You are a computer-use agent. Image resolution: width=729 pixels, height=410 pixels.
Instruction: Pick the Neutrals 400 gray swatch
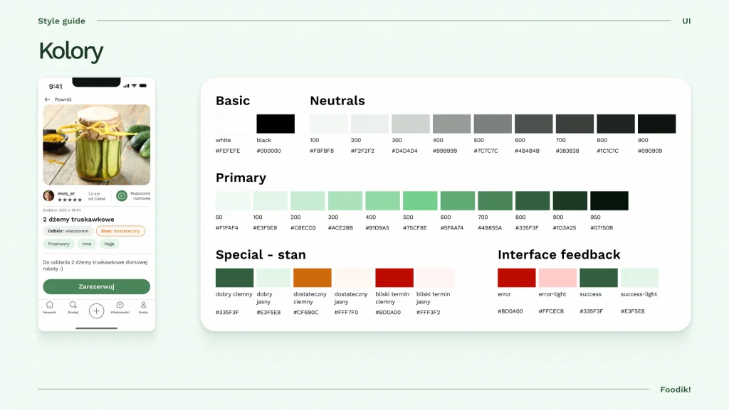pos(451,124)
